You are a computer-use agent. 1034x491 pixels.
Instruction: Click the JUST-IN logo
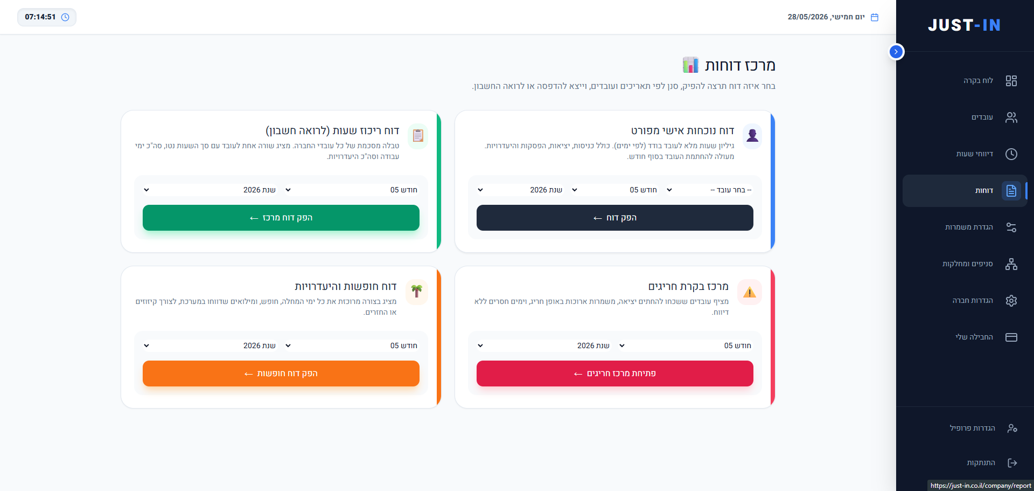964,25
